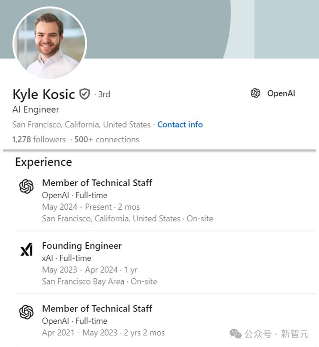Screen dimensions: 319x347
Task: Open the OpenAI company link at top right
Action: pyautogui.click(x=281, y=93)
